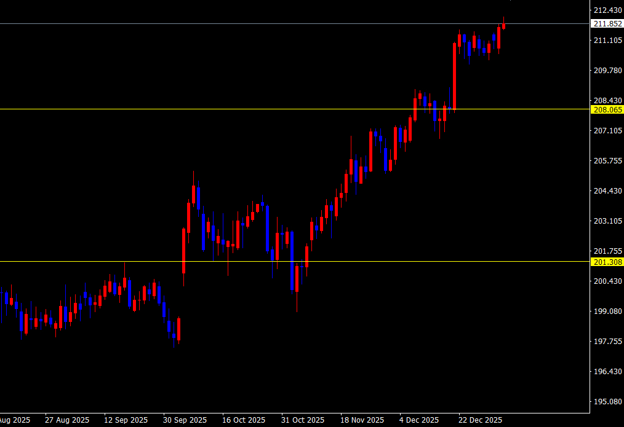Viewport: 624px width, 427px height.
Task: Click the 31 Oct 2025 date label
Action: click(303, 420)
